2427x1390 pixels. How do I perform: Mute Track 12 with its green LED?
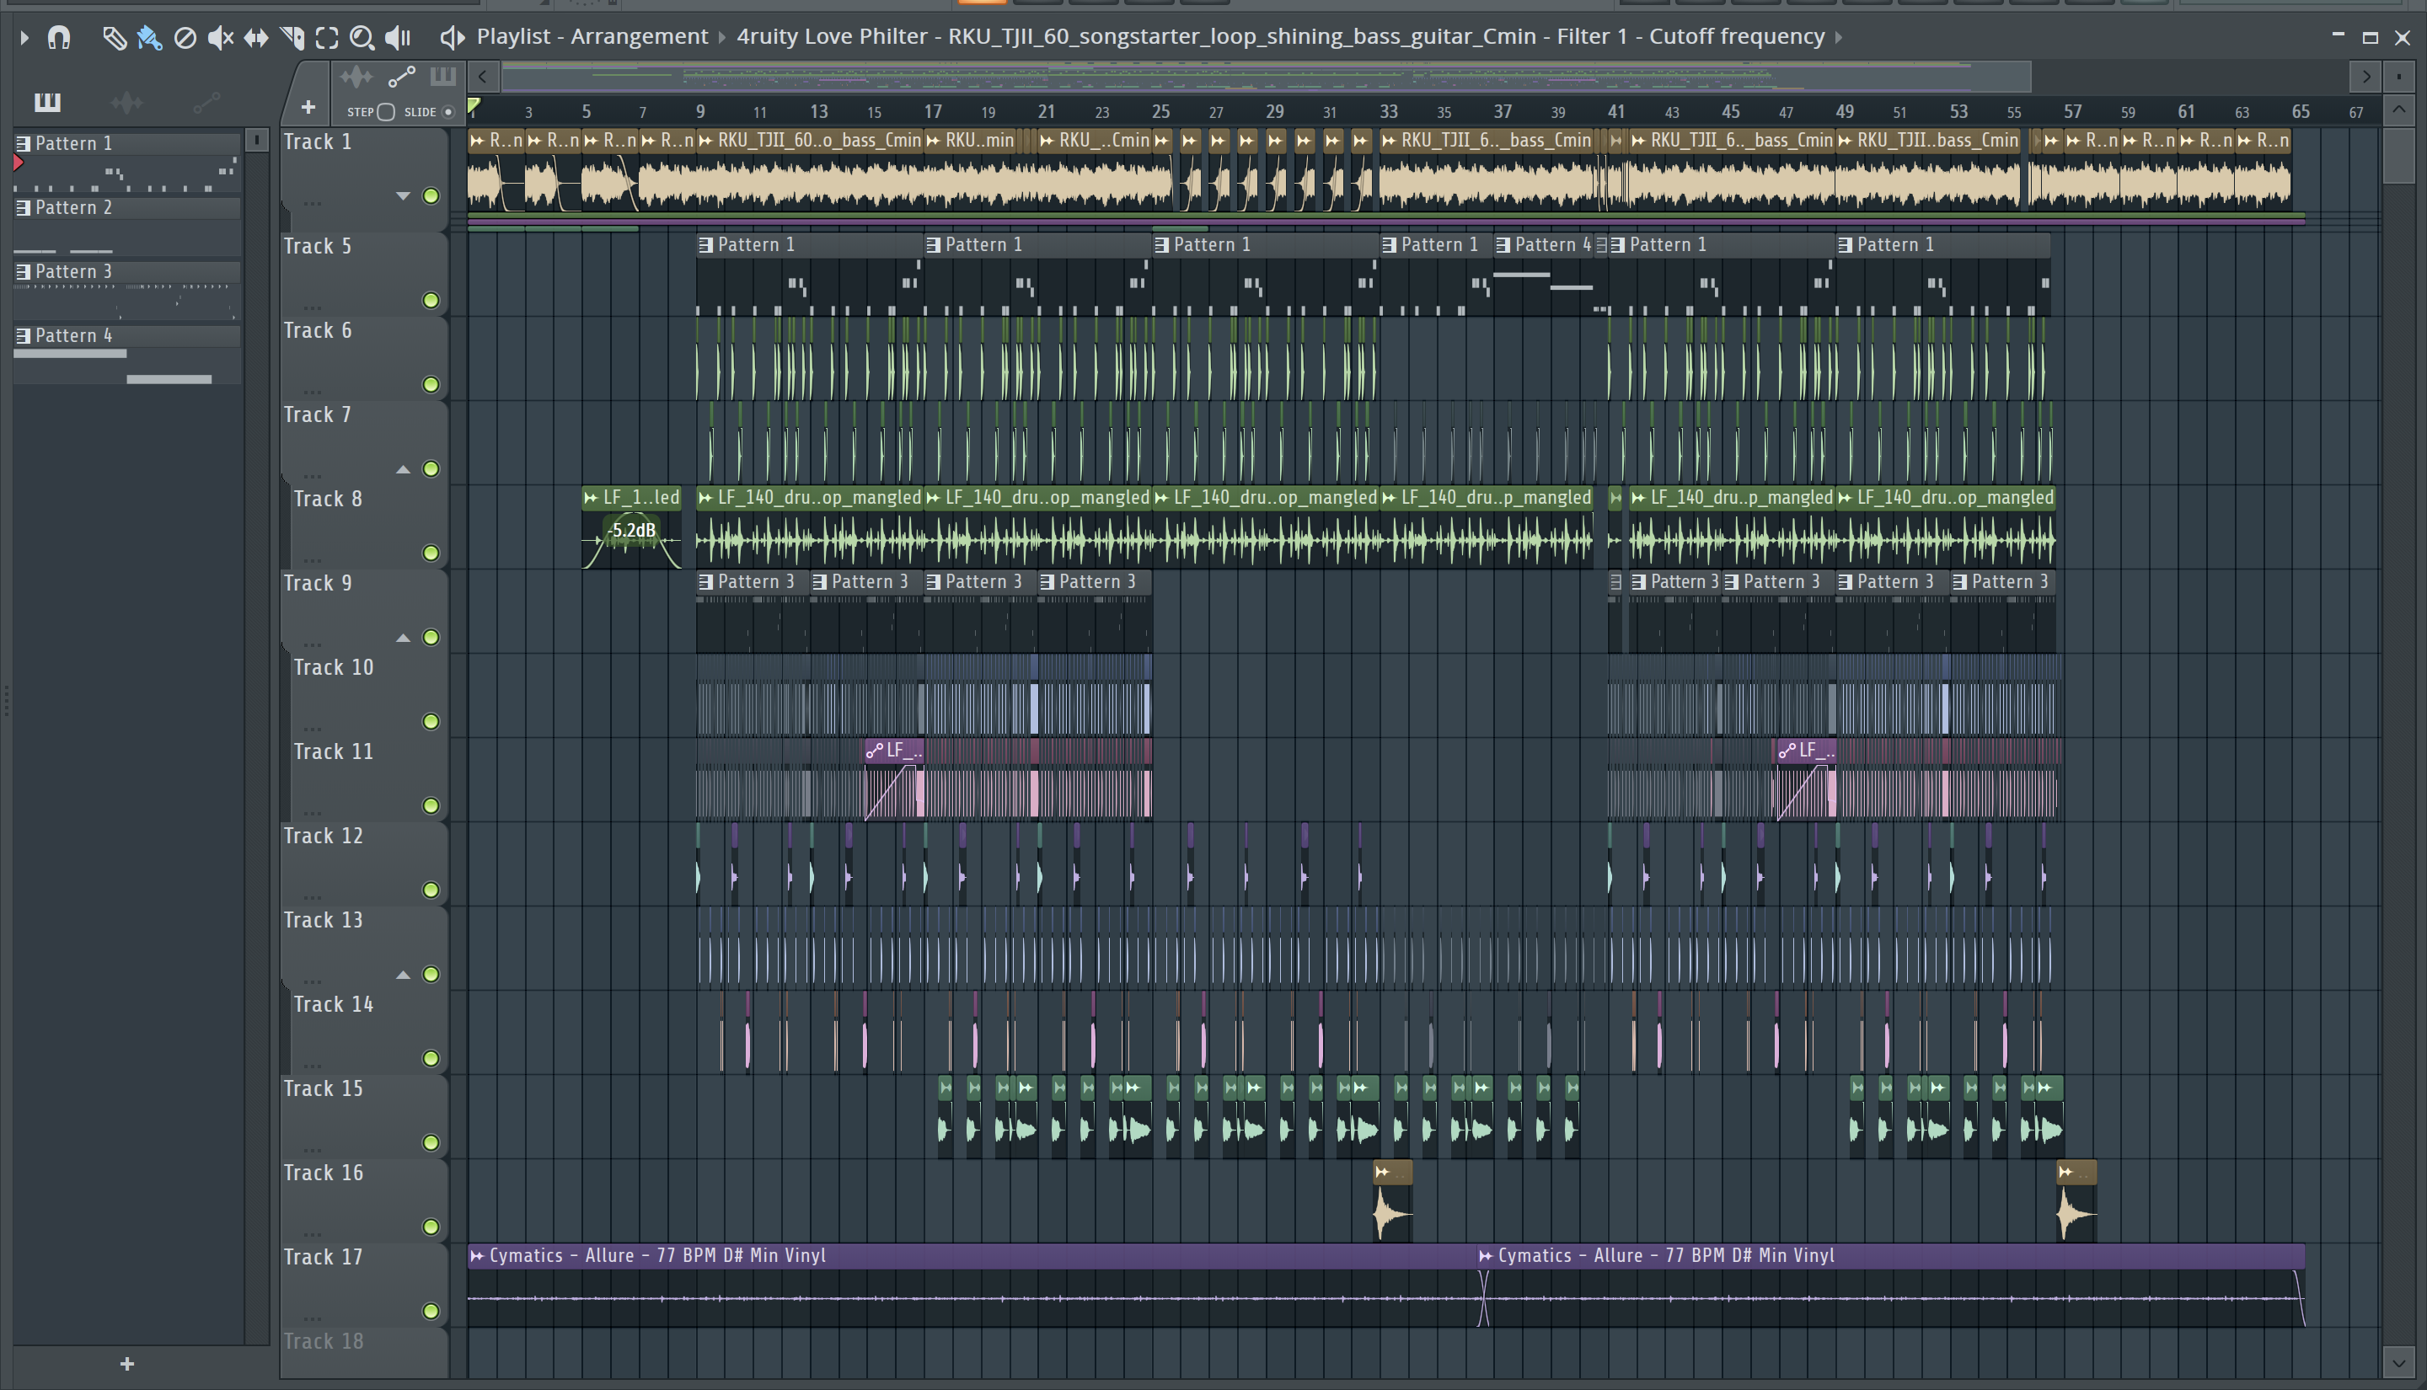tap(431, 890)
